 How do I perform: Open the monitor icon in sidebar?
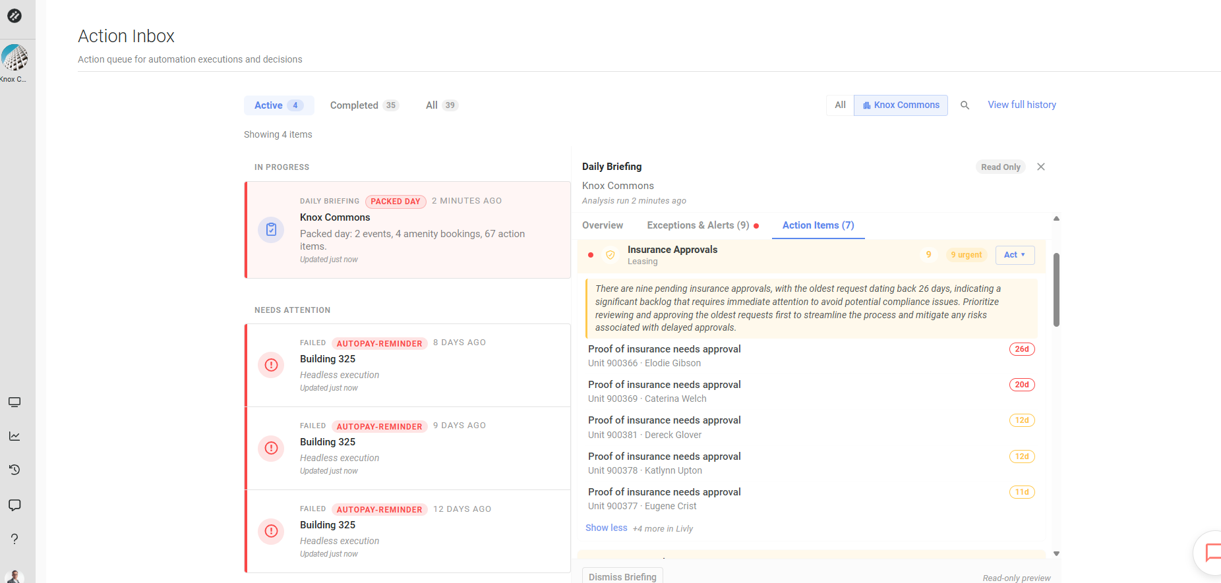click(x=15, y=403)
